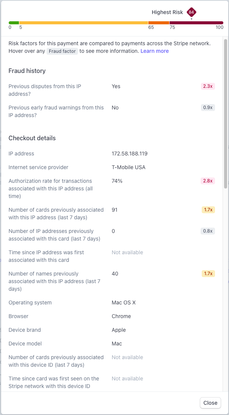Click the IP address value 172.58.188.119
This screenshot has height=415, width=229.
(x=130, y=154)
